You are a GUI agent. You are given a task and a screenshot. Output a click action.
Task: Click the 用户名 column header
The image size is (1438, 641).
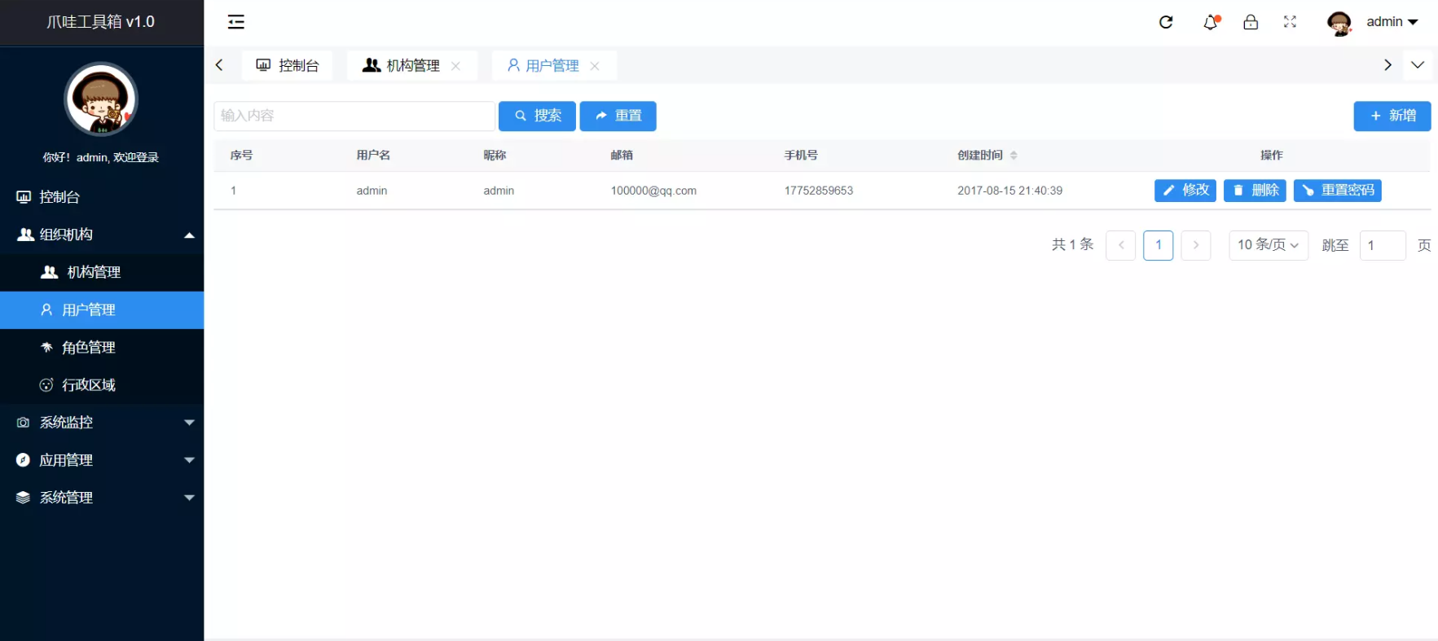pos(373,155)
